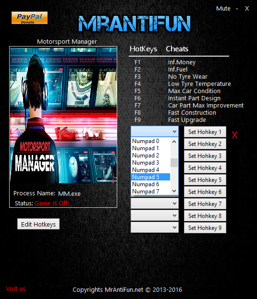Select the Numpad 4 entry

coord(150,170)
